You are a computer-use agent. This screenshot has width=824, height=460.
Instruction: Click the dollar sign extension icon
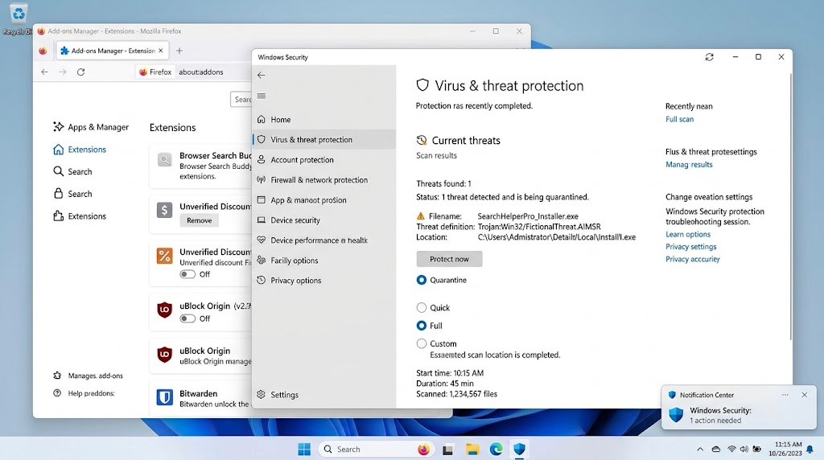pyautogui.click(x=164, y=211)
